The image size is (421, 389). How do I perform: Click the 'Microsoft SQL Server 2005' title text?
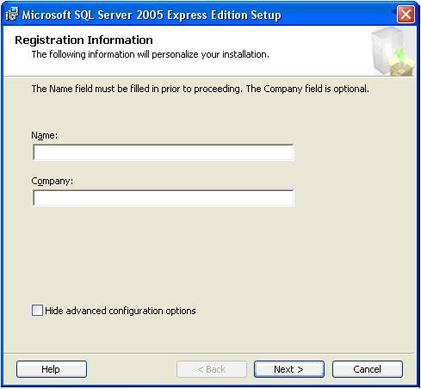coord(93,15)
